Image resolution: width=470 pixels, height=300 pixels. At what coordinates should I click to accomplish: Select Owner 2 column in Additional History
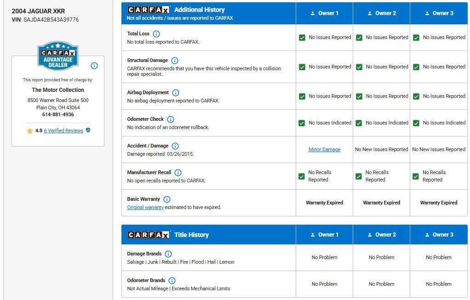click(x=381, y=13)
